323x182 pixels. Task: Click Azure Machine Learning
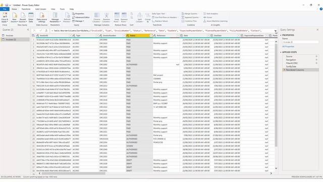[216, 21]
